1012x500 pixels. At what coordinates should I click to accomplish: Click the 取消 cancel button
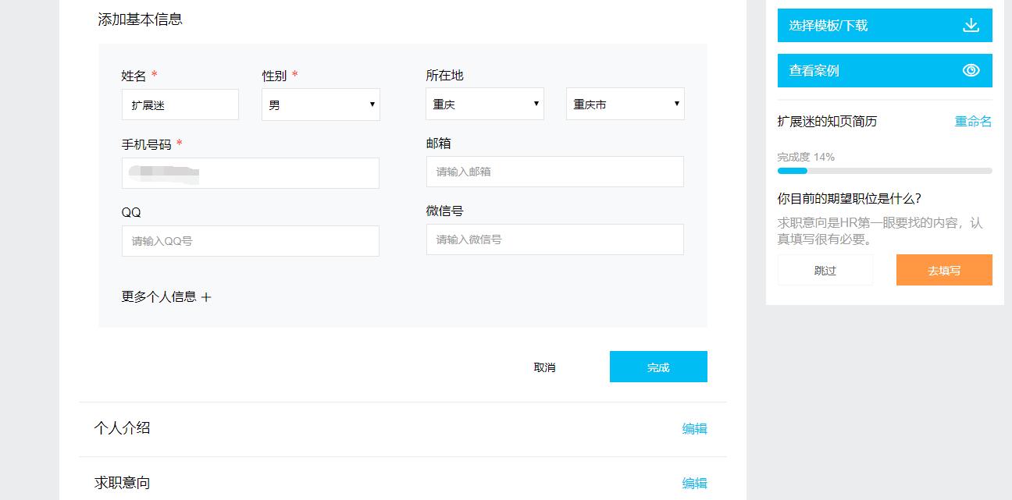point(545,367)
